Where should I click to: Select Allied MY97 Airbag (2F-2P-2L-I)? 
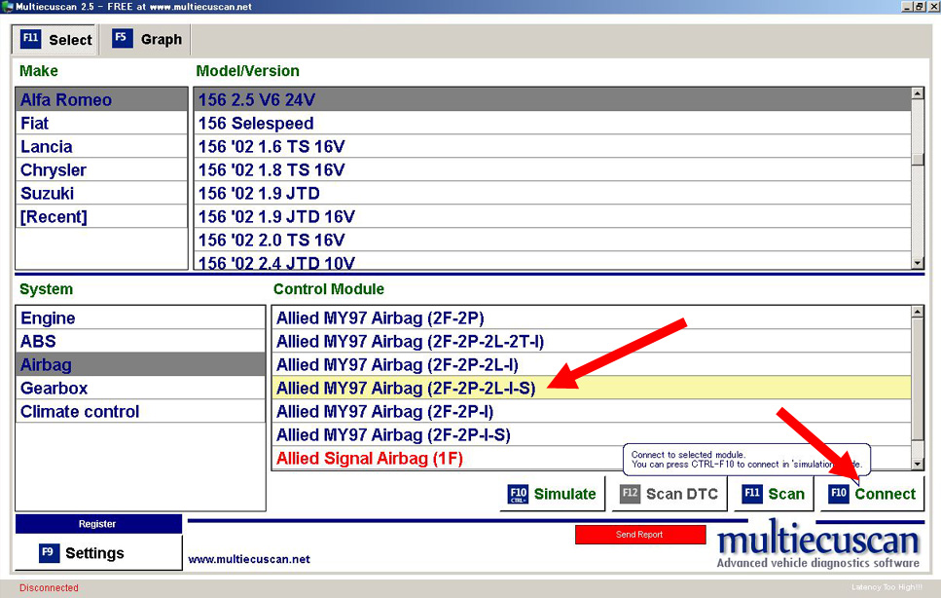point(591,364)
